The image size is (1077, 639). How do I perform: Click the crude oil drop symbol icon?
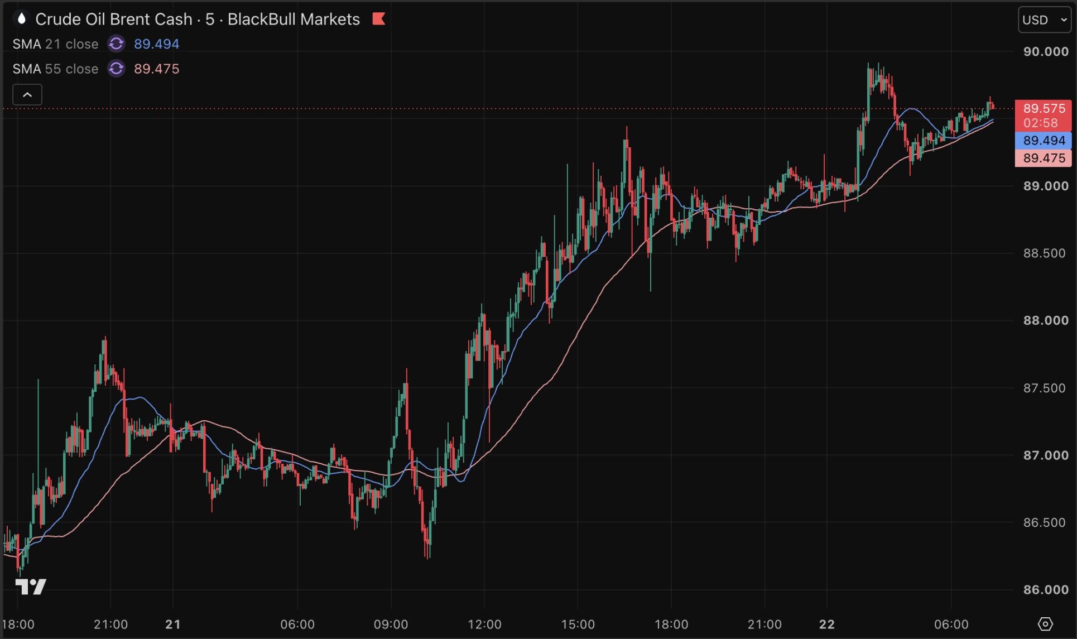pos(21,19)
